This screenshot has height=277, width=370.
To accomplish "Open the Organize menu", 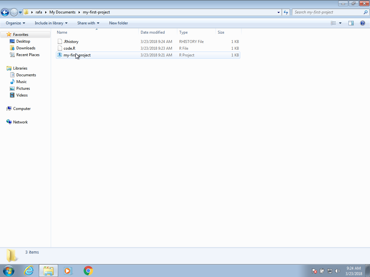I will (15, 23).
